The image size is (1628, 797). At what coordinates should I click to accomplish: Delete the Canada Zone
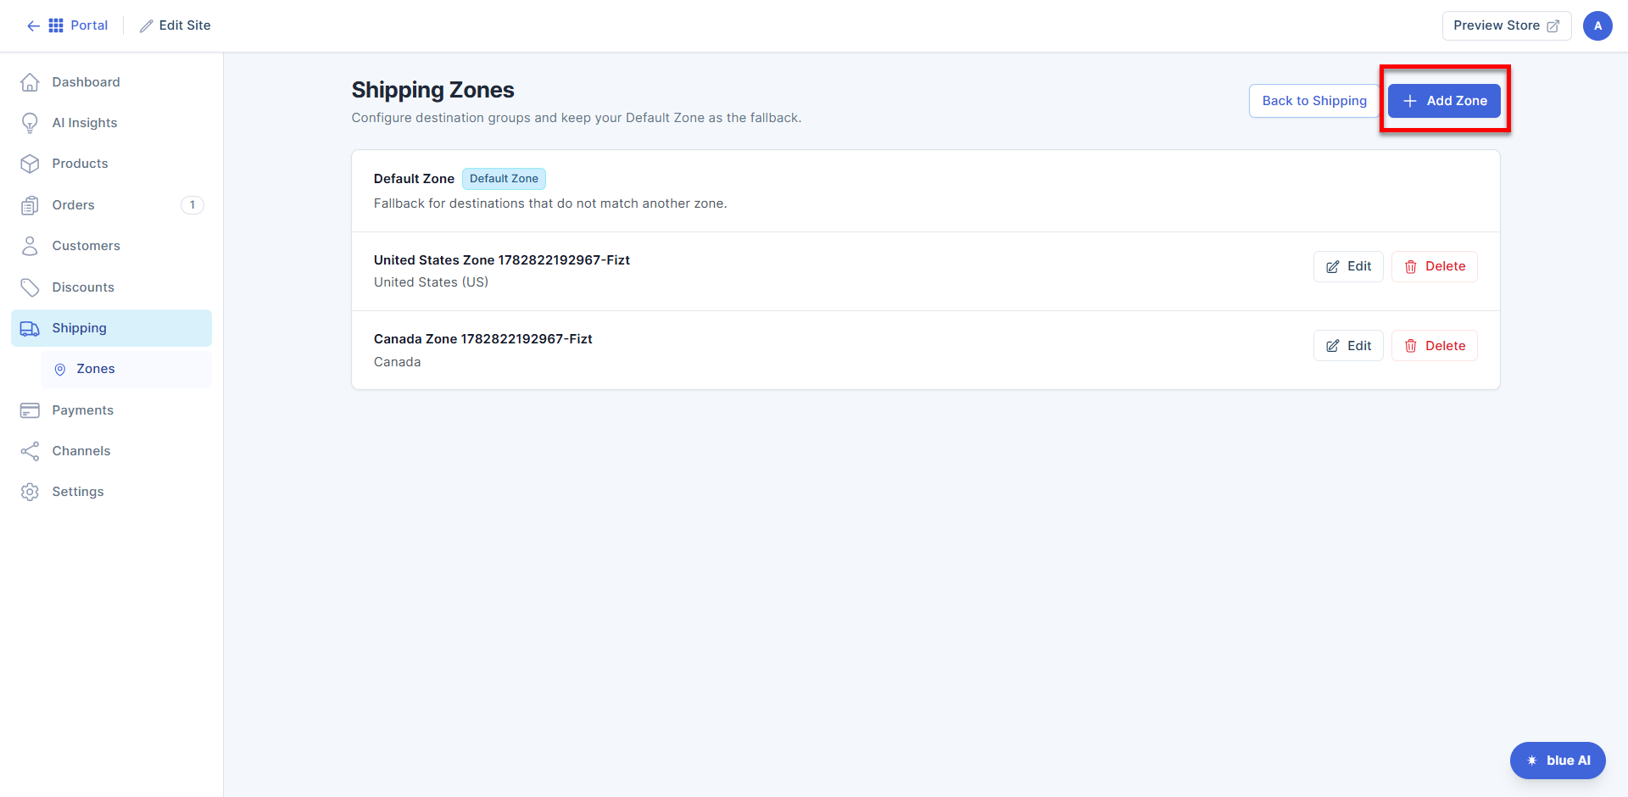[1435, 346]
